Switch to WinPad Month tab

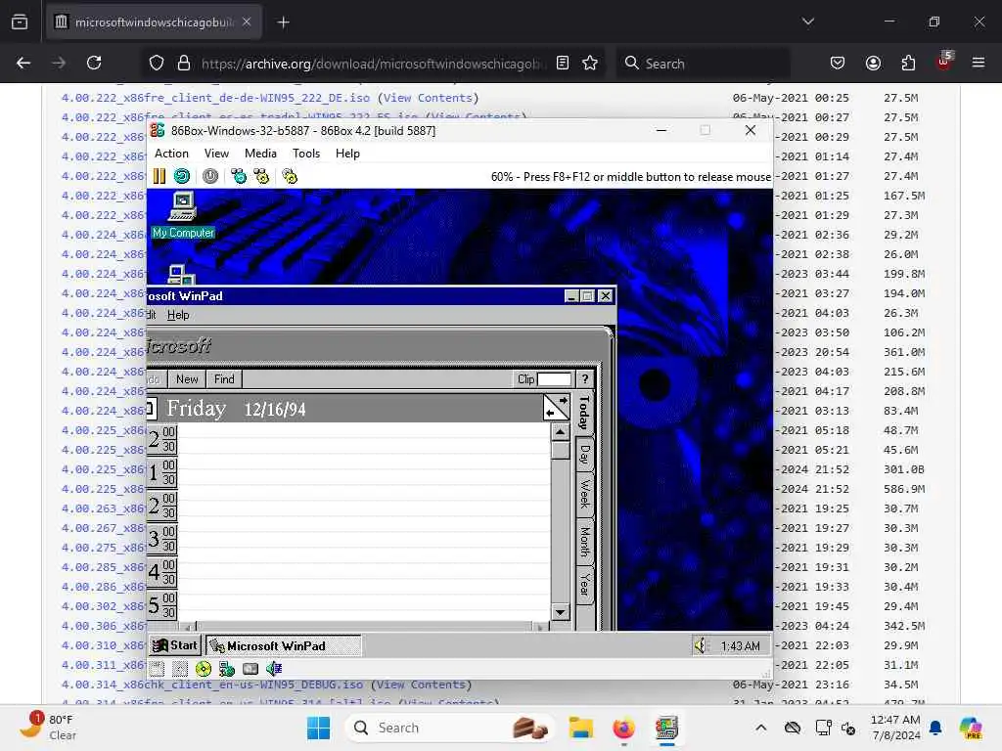tap(584, 542)
